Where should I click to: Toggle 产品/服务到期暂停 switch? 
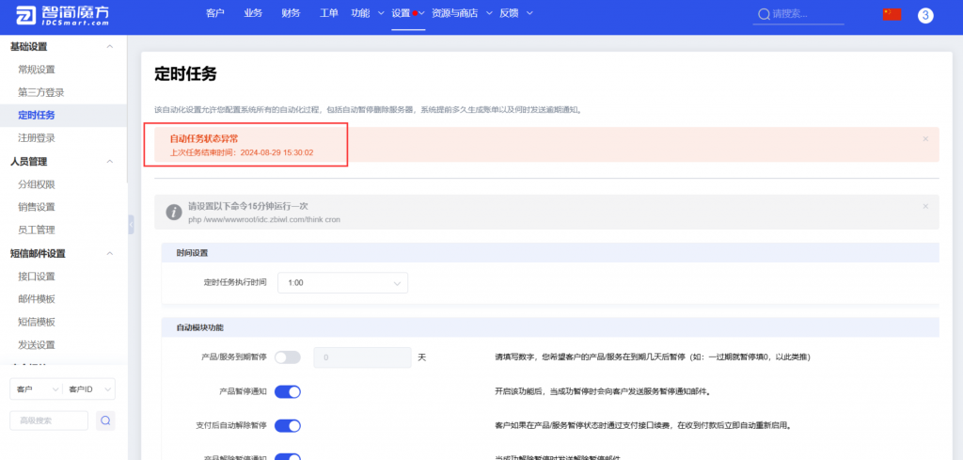pyautogui.click(x=288, y=357)
